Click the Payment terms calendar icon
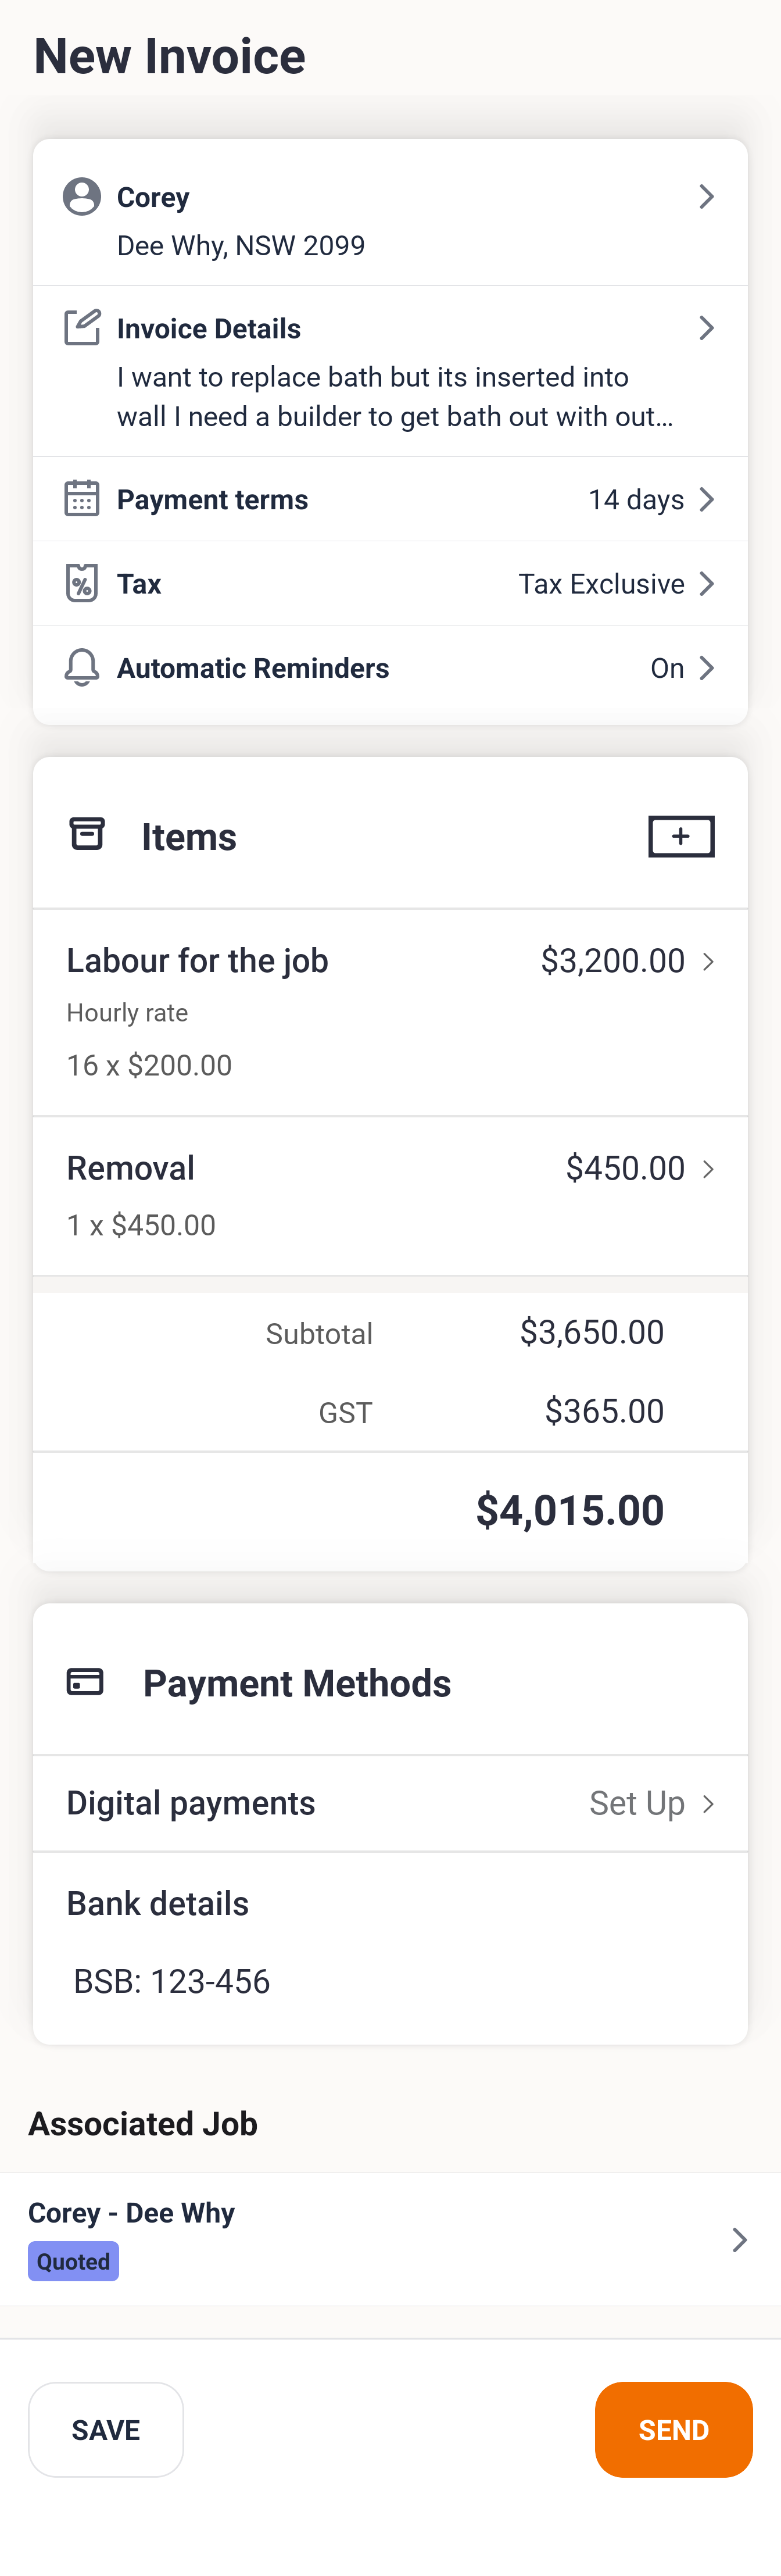 [x=82, y=498]
